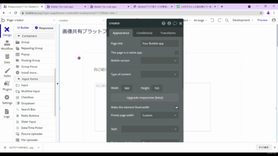The width and height of the screenshot is (278, 156).
Task: Open the creator element picker dropdown
Action: tap(82, 20)
